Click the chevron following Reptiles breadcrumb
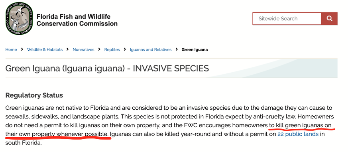The width and height of the screenshot is (348, 152). pos(125,49)
